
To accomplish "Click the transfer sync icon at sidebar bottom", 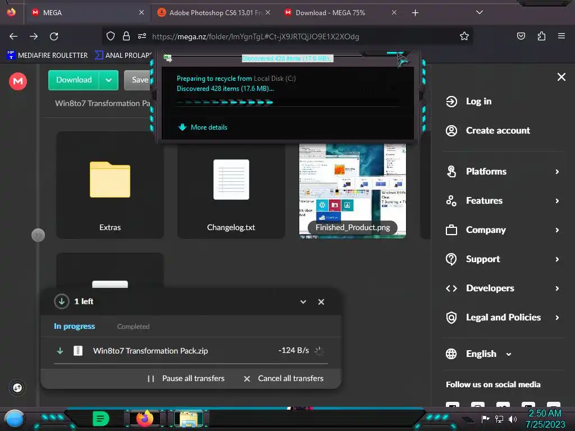I will tap(17, 388).
